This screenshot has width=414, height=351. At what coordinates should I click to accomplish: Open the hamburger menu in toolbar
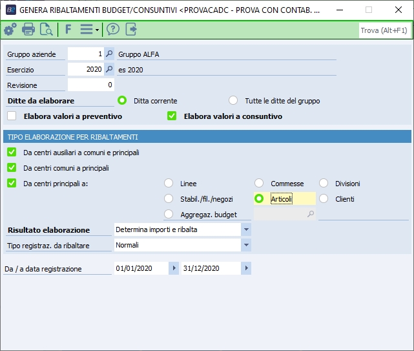pyautogui.click(x=88, y=30)
